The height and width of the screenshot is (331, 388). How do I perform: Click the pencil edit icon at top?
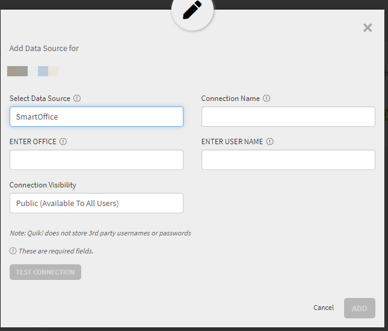coord(192,10)
